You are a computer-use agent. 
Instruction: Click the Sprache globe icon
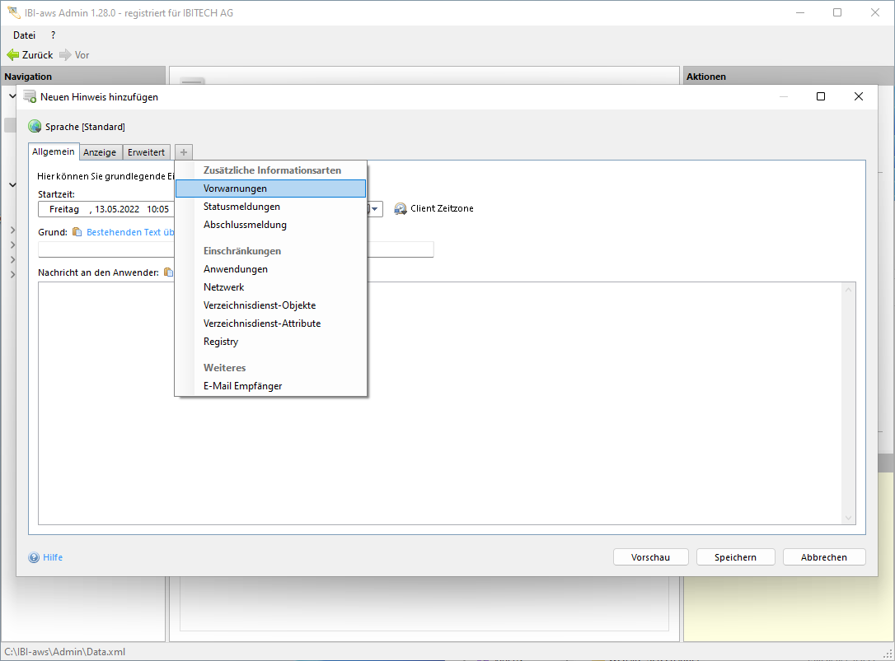35,127
